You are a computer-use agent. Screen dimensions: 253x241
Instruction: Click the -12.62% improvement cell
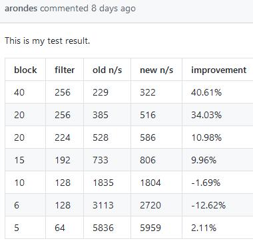click(x=218, y=205)
